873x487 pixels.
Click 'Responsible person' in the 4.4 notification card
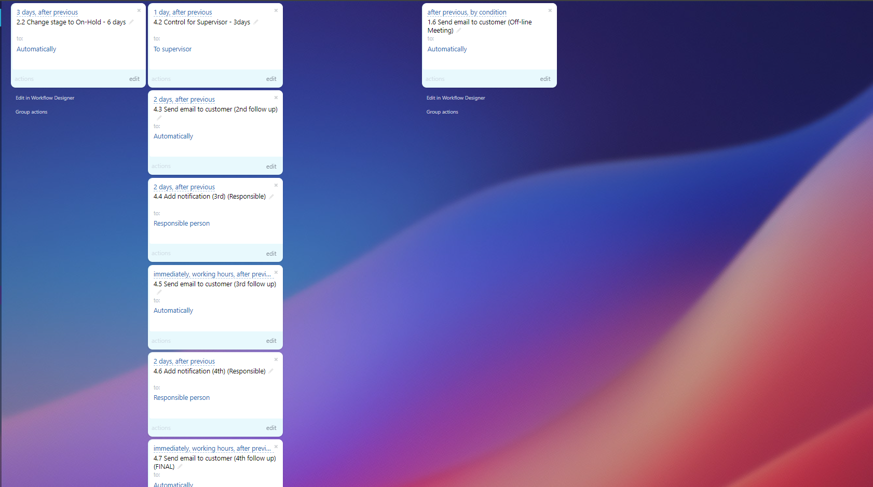(182, 224)
